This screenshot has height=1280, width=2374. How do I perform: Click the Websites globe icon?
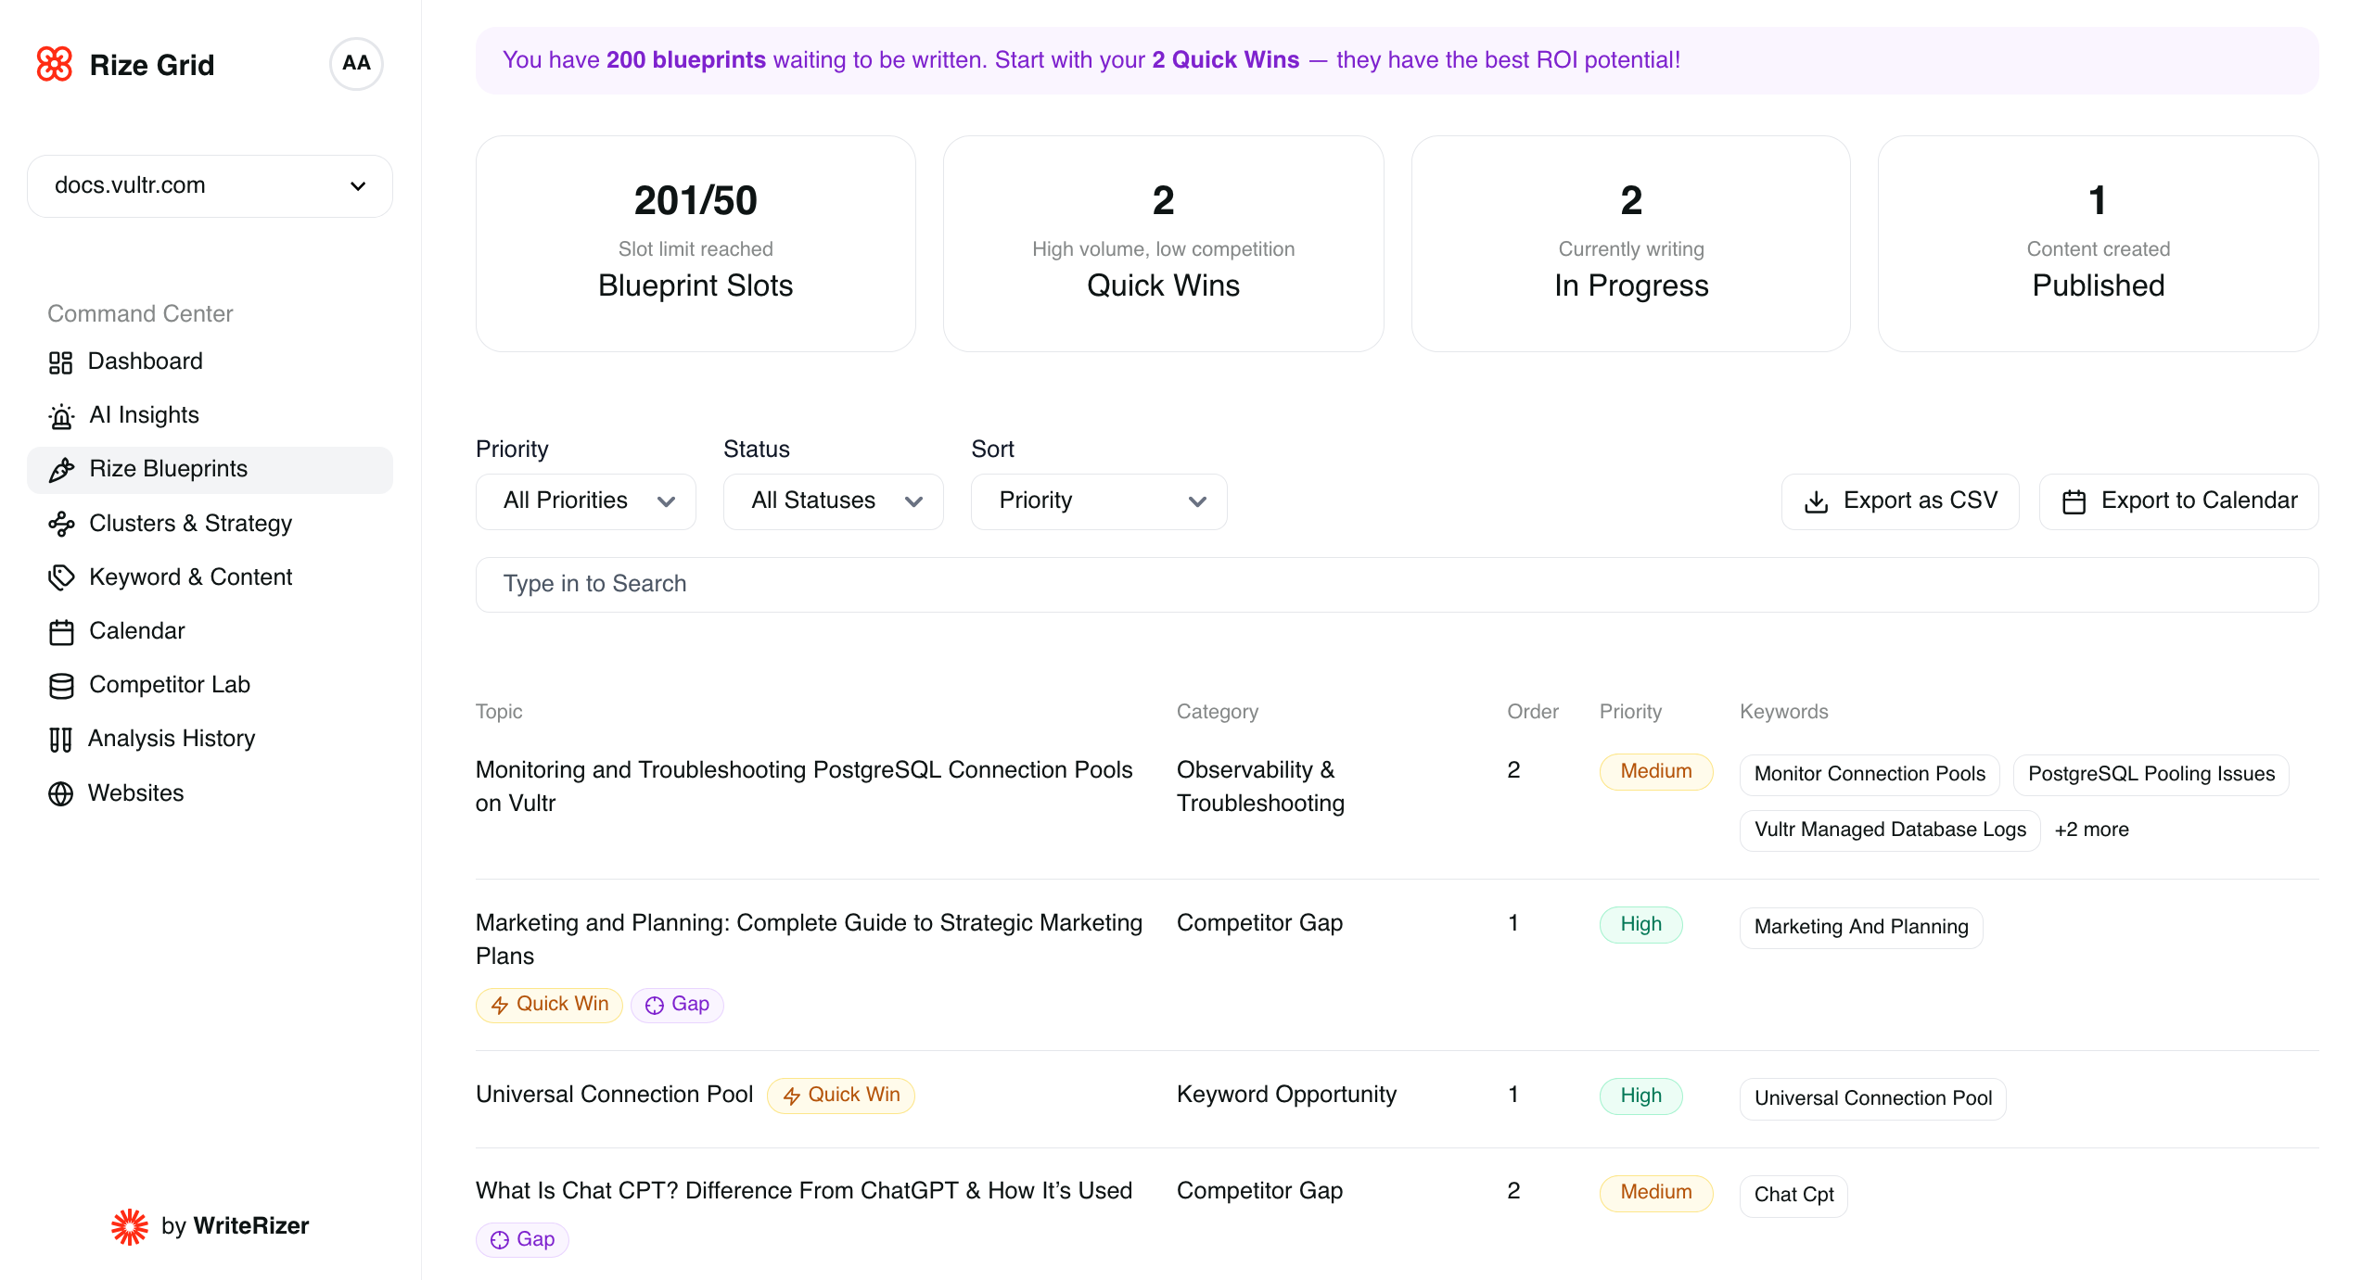[61, 792]
